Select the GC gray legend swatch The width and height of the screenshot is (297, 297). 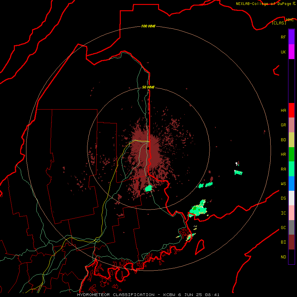point(291,227)
